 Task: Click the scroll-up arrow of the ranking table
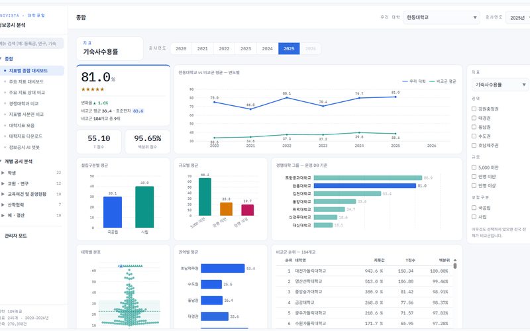click(455, 260)
